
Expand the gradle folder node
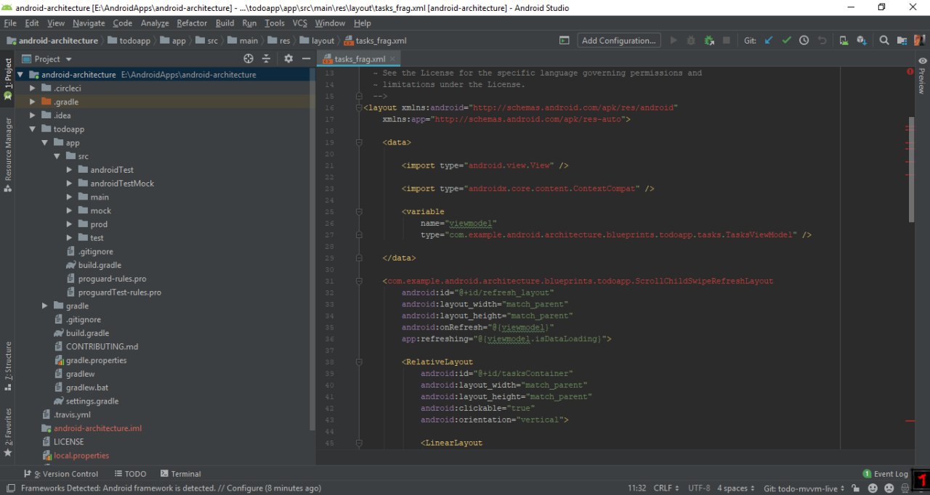(46, 306)
